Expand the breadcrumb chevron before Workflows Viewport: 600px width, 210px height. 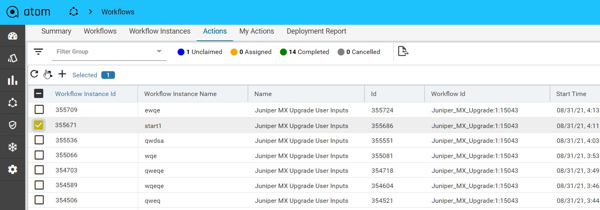point(91,12)
